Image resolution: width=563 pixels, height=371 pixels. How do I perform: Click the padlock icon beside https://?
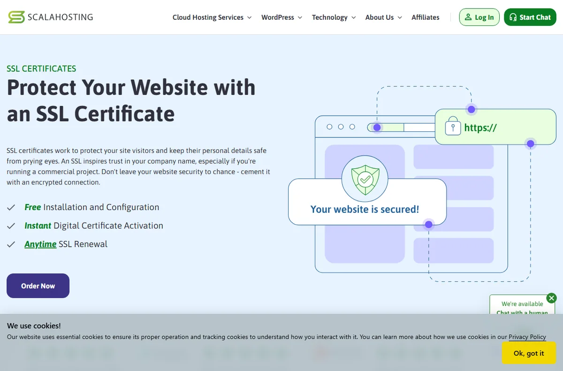point(453,126)
